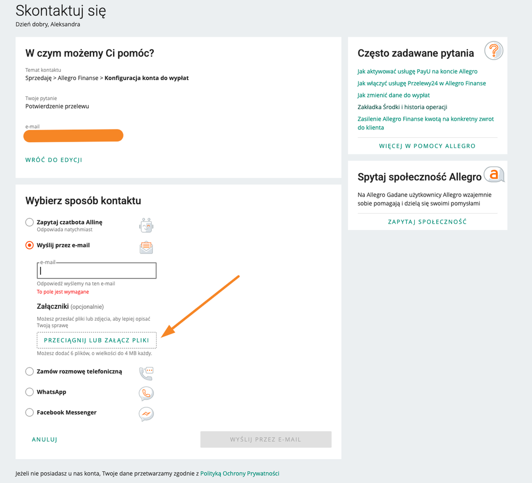532x483 pixels.
Task: Click the question mark FAQ icon
Action: [494, 51]
